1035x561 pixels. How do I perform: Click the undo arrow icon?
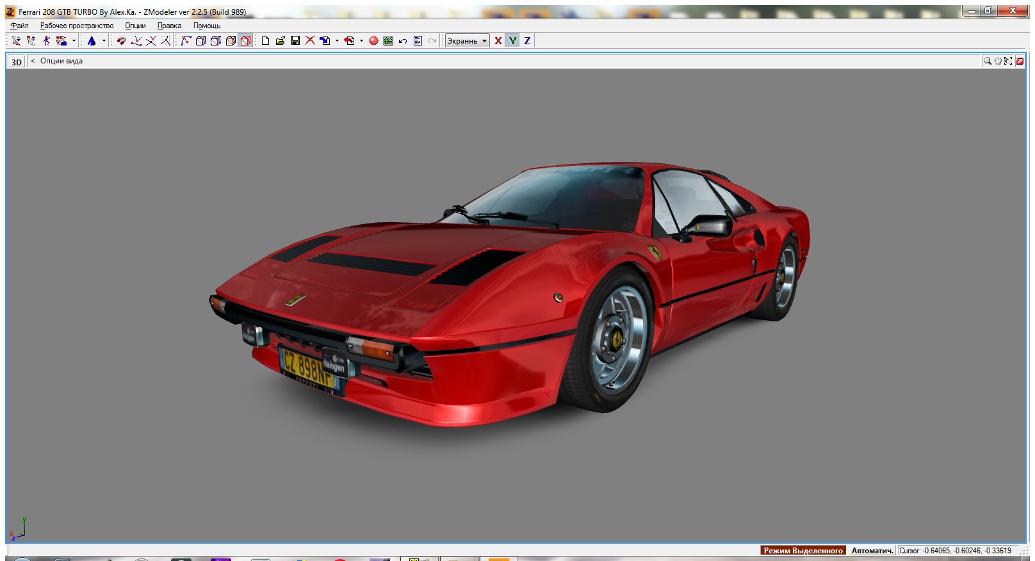tap(403, 40)
